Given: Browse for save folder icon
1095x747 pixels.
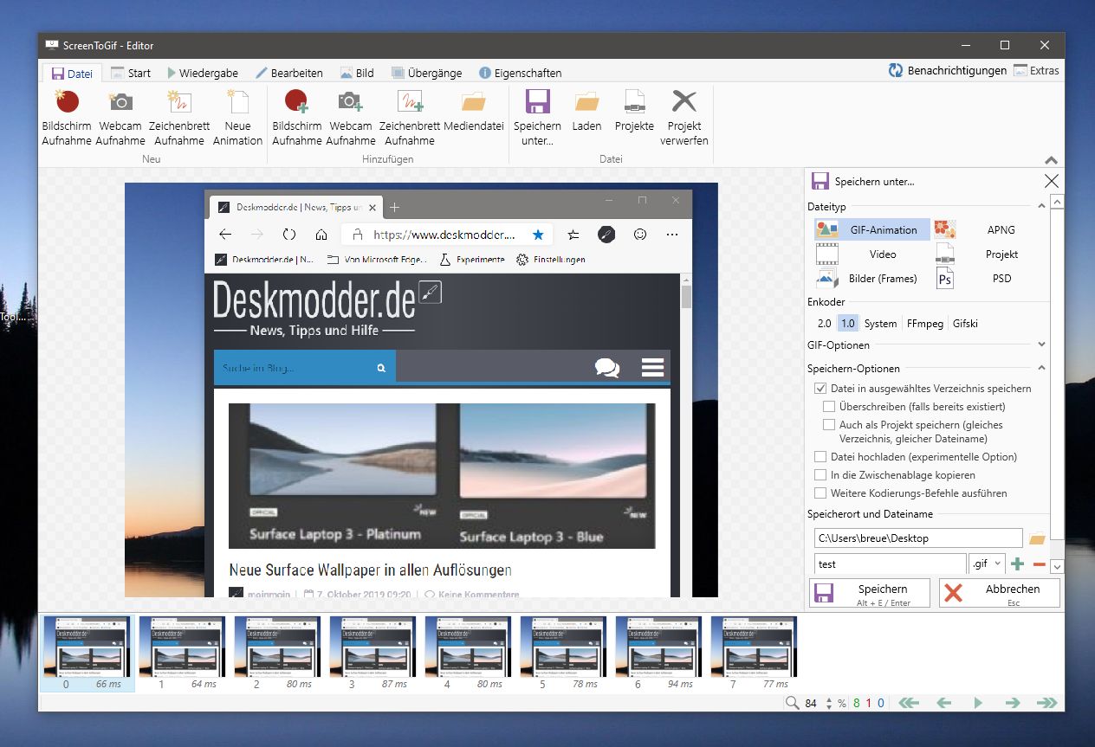Looking at the screenshot, I should pos(1037,538).
